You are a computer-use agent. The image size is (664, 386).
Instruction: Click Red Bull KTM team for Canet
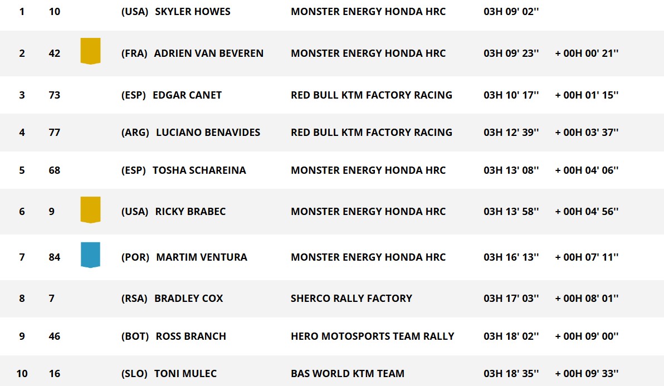tap(371, 95)
